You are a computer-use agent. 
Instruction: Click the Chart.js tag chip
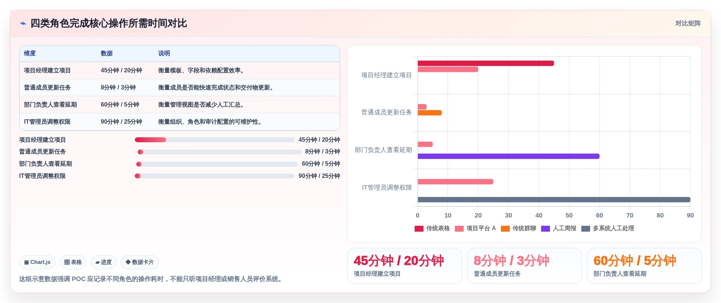coord(37,262)
